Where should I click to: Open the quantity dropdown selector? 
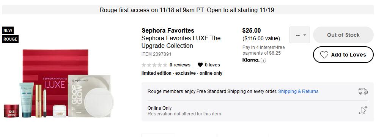coord(300,35)
